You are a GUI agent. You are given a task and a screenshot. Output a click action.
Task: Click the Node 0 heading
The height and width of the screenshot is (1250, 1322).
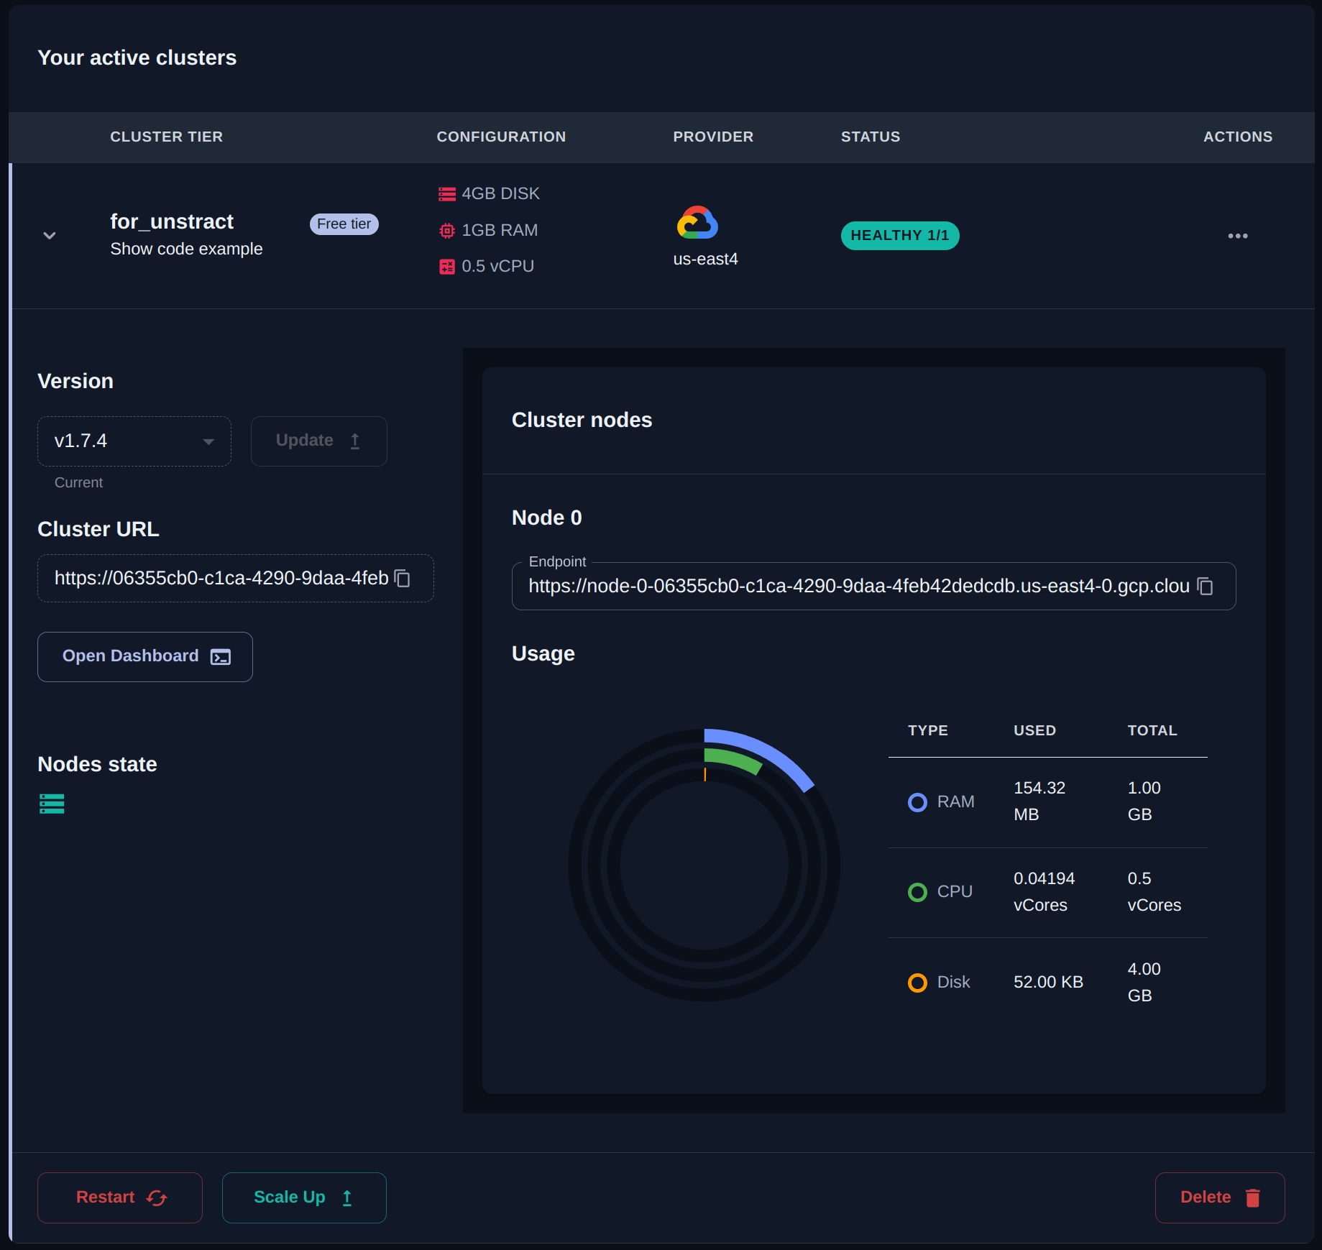coord(546,518)
